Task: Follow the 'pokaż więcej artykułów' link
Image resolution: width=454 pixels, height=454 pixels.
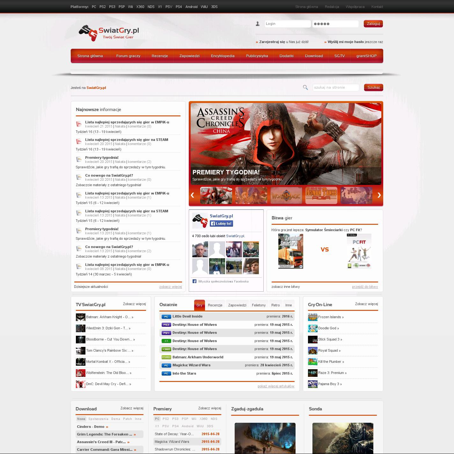Action: (276, 386)
